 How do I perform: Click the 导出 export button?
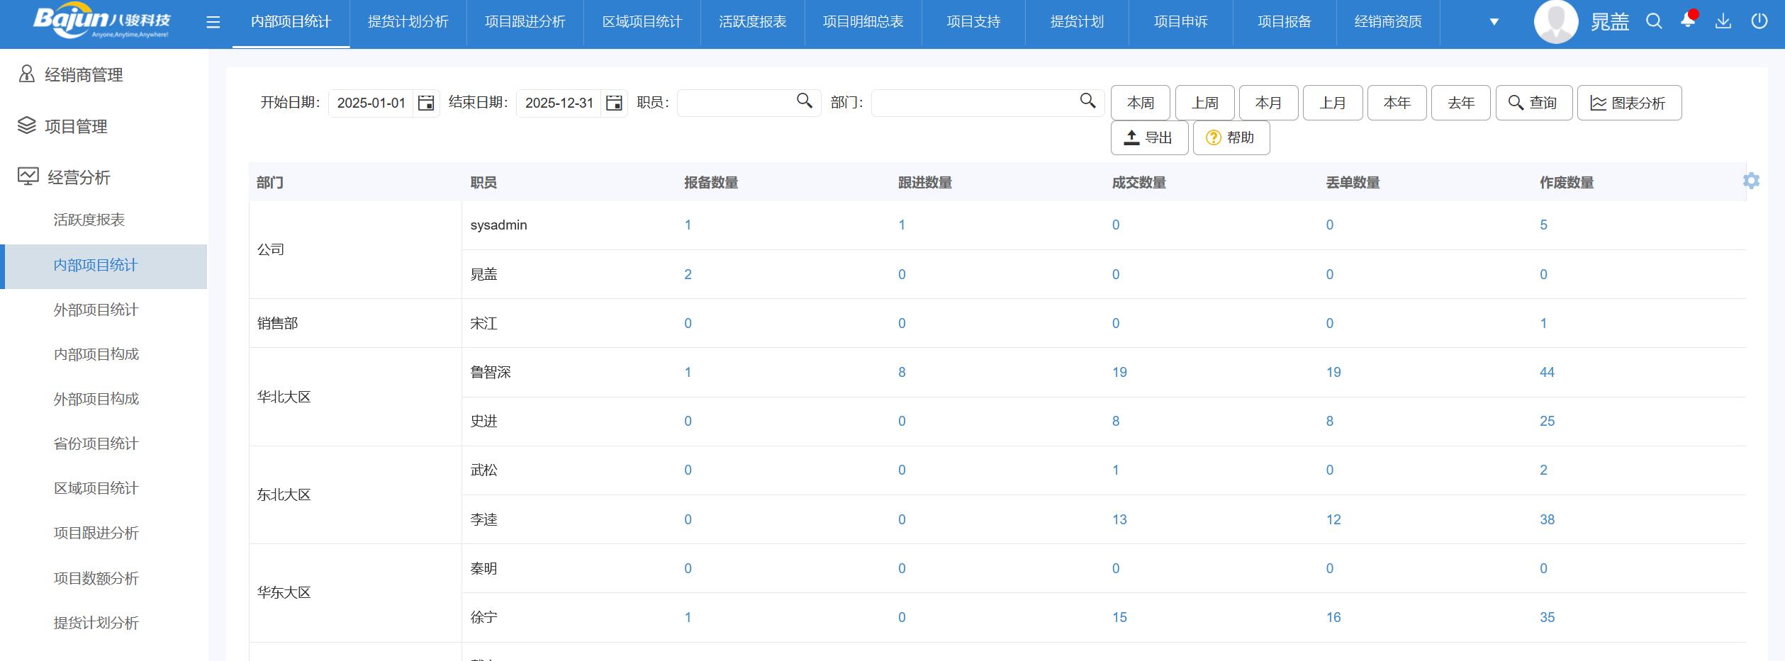click(1149, 137)
